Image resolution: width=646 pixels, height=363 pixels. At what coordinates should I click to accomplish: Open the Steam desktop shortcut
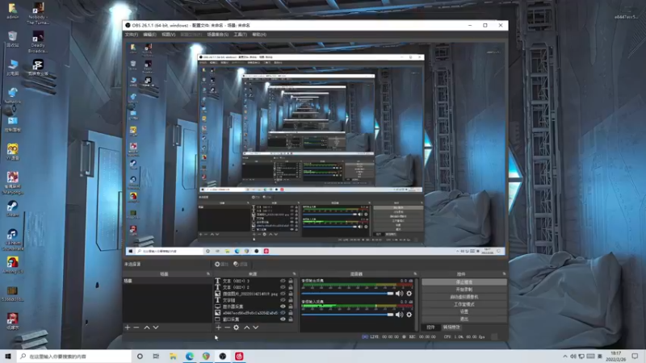coord(12,209)
